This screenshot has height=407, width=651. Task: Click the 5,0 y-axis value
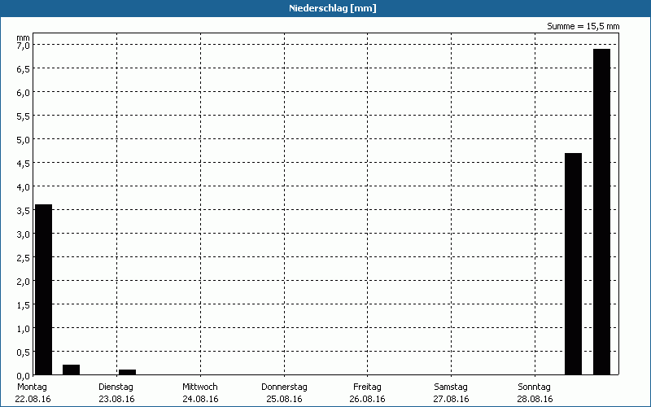pos(24,140)
